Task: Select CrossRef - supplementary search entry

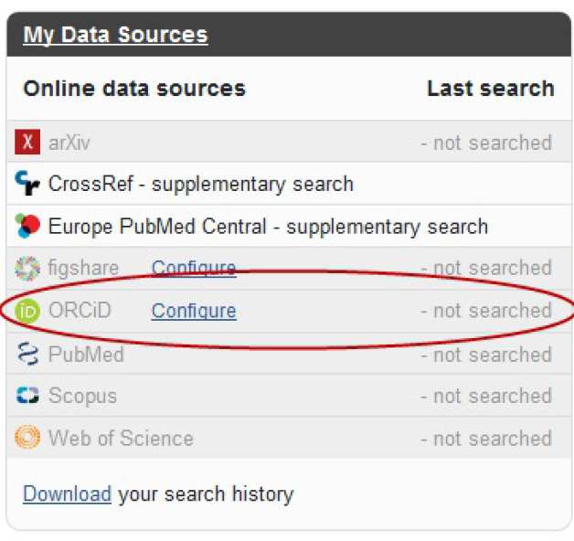Action: [x=200, y=184]
